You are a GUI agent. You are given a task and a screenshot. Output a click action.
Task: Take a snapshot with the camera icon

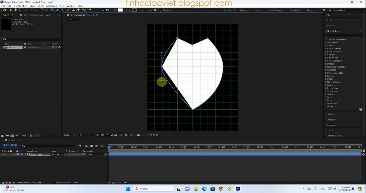tap(138, 135)
